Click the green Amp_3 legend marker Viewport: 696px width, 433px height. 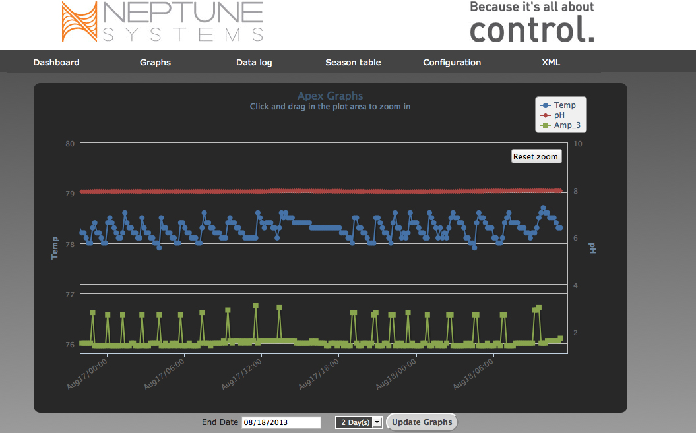[x=546, y=125]
